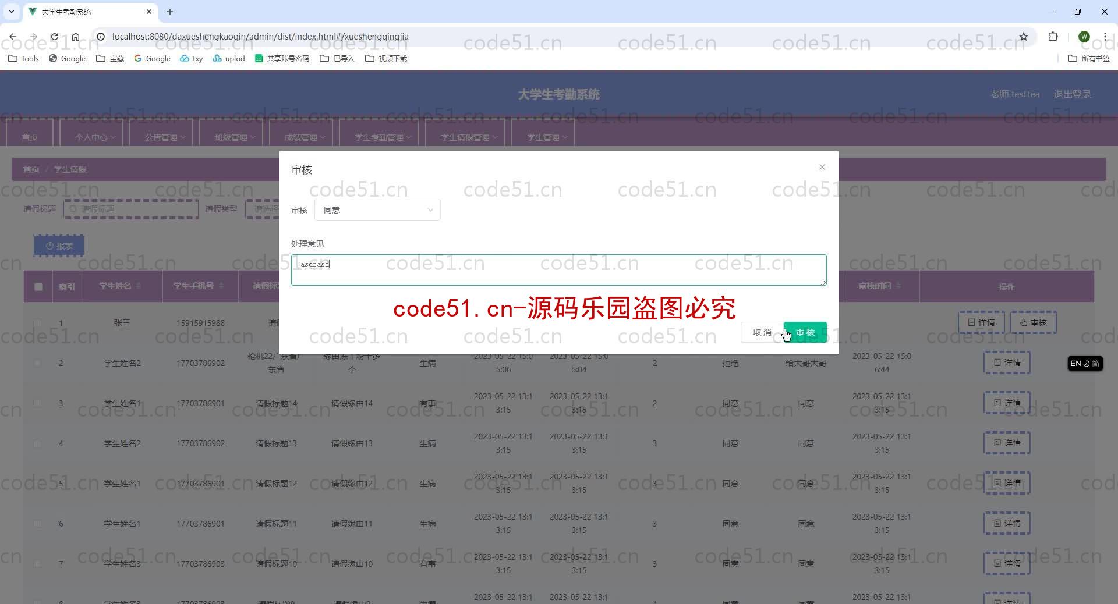Screen dimensions: 1118x604
Task: Open 详情 for row index 2
Action: 1007,363
